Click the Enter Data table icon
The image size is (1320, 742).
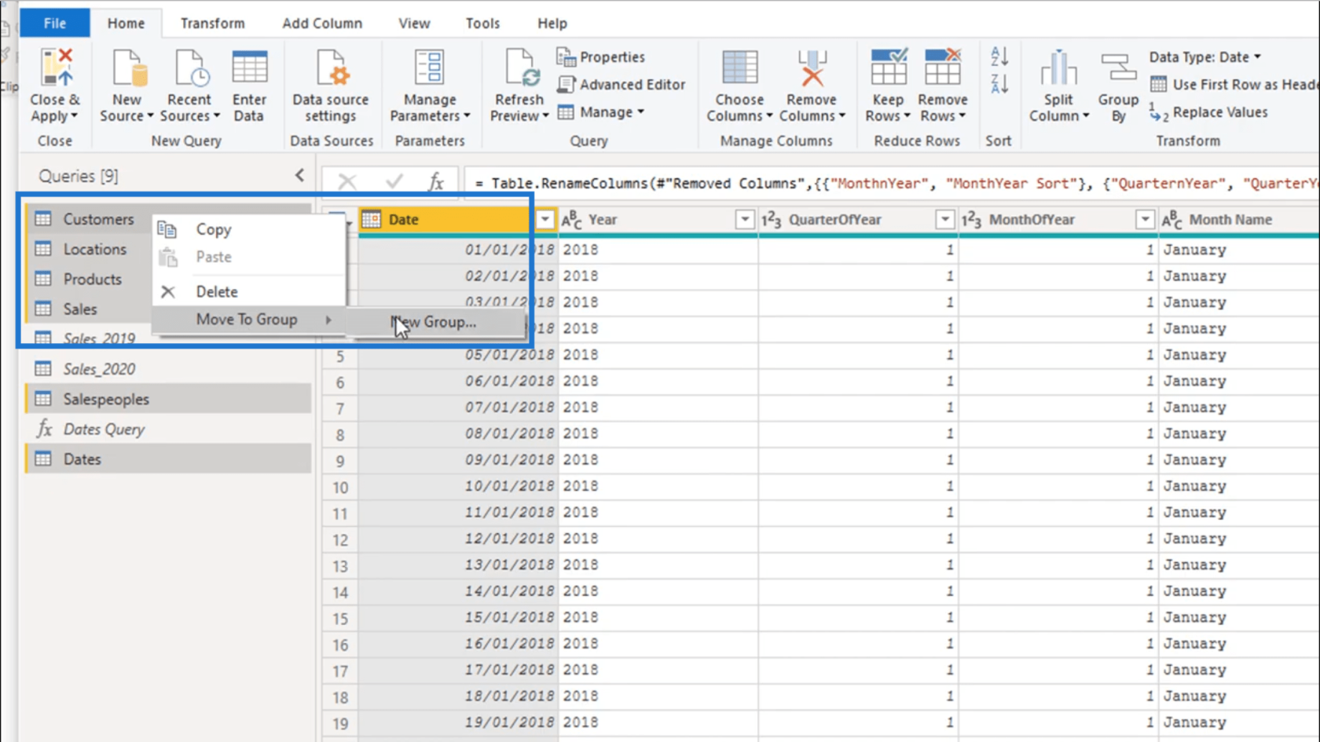(x=249, y=68)
